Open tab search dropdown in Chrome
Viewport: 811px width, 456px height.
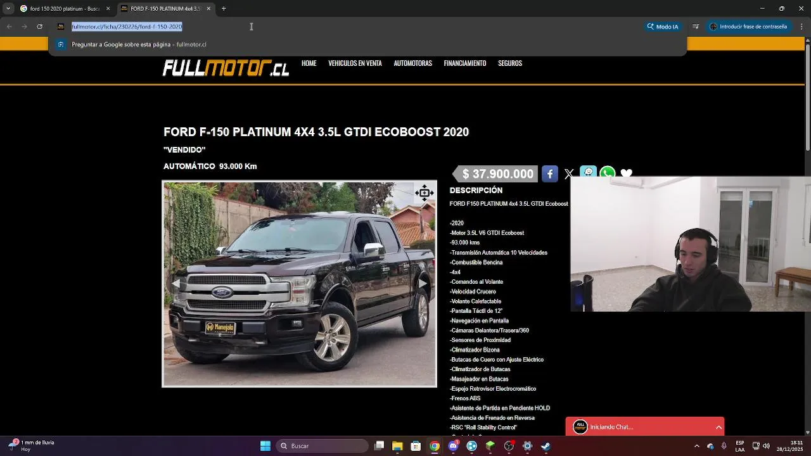point(8,8)
